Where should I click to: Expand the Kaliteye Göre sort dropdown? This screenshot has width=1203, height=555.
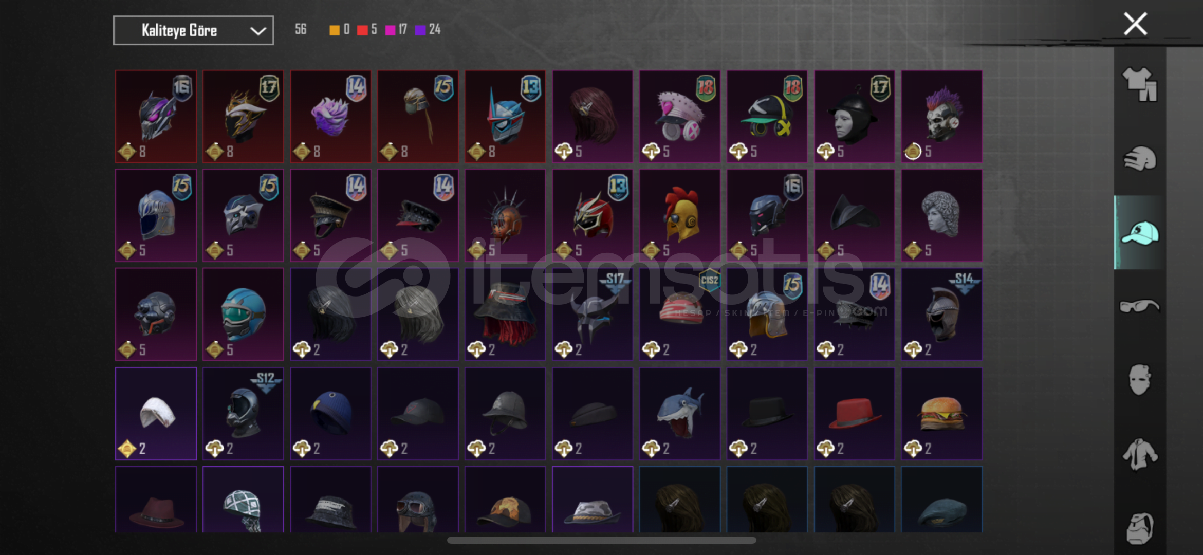tap(193, 30)
